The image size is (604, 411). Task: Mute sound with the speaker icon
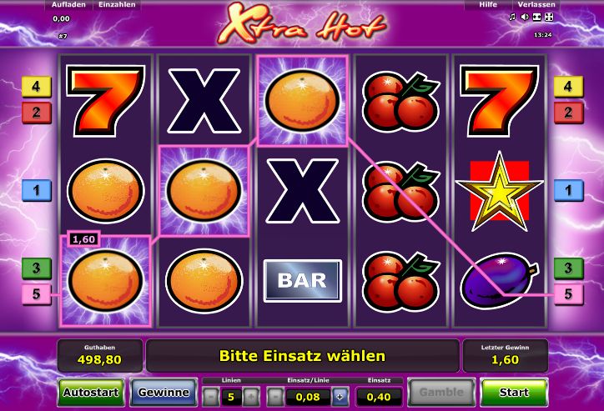(524, 17)
